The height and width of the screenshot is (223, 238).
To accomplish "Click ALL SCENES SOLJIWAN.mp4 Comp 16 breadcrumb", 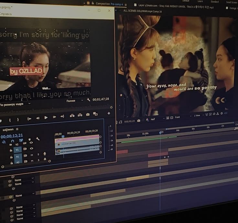I will point(143,11).
